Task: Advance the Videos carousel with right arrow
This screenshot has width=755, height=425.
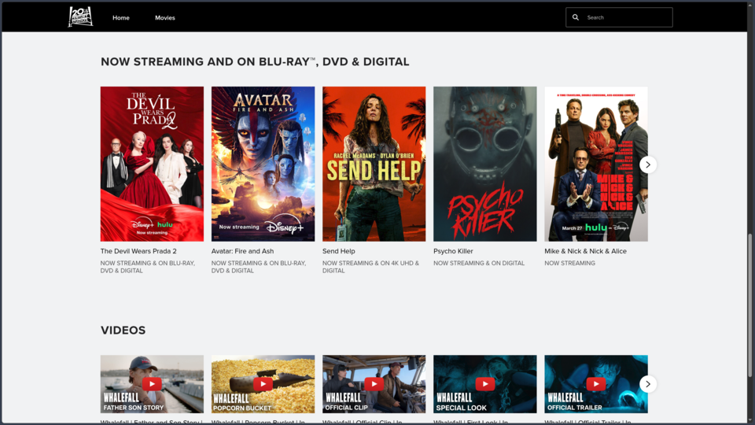Action: coord(648,384)
